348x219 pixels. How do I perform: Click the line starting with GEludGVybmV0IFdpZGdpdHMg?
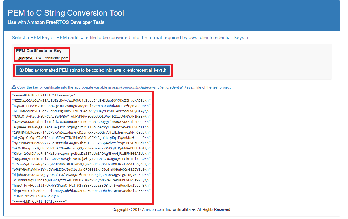click(81, 111)
